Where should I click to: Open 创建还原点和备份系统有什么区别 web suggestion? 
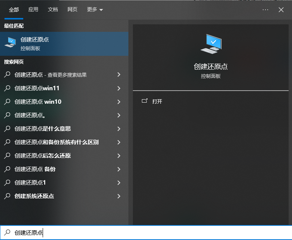[x=56, y=142]
